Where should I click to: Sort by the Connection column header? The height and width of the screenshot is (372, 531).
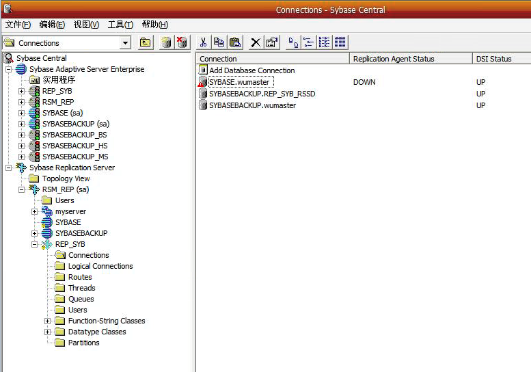coord(273,59)
